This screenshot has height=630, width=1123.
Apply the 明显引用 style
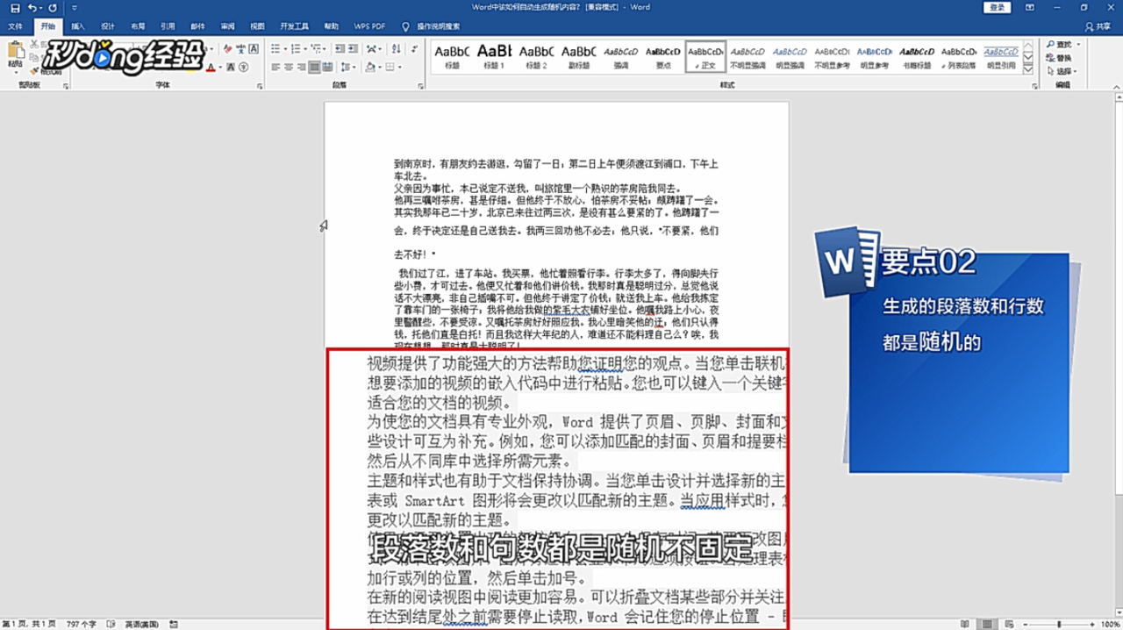click(x=1001, y=55)
